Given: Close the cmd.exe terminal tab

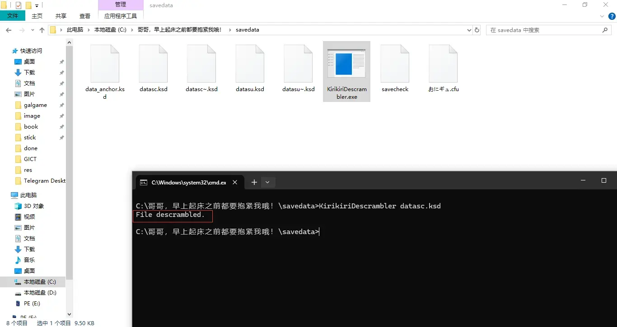Looking at the screenshot, I should click(x=235, y=182).
